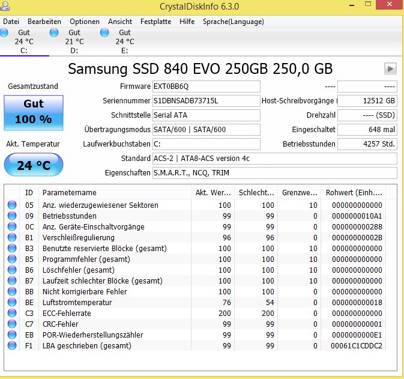Image resolution: width=404 pixels, height=379 pixels.
Task: Select the 'Nicht korrigierbare Fehler' row
Action: 195,291
